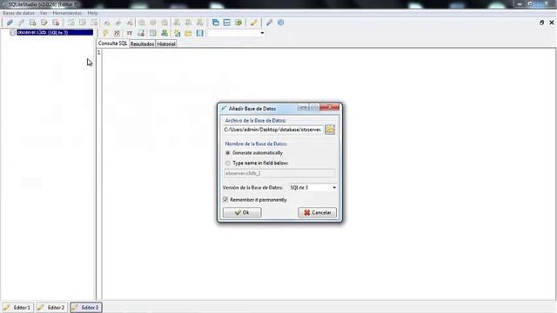Execute query with the lightning bolt icon
This screenshot has height=313, width=557.
click(105, 33)
